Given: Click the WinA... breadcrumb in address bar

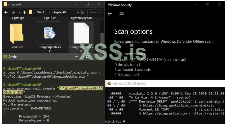Looking at the screenshot, I should pos(42,12).
